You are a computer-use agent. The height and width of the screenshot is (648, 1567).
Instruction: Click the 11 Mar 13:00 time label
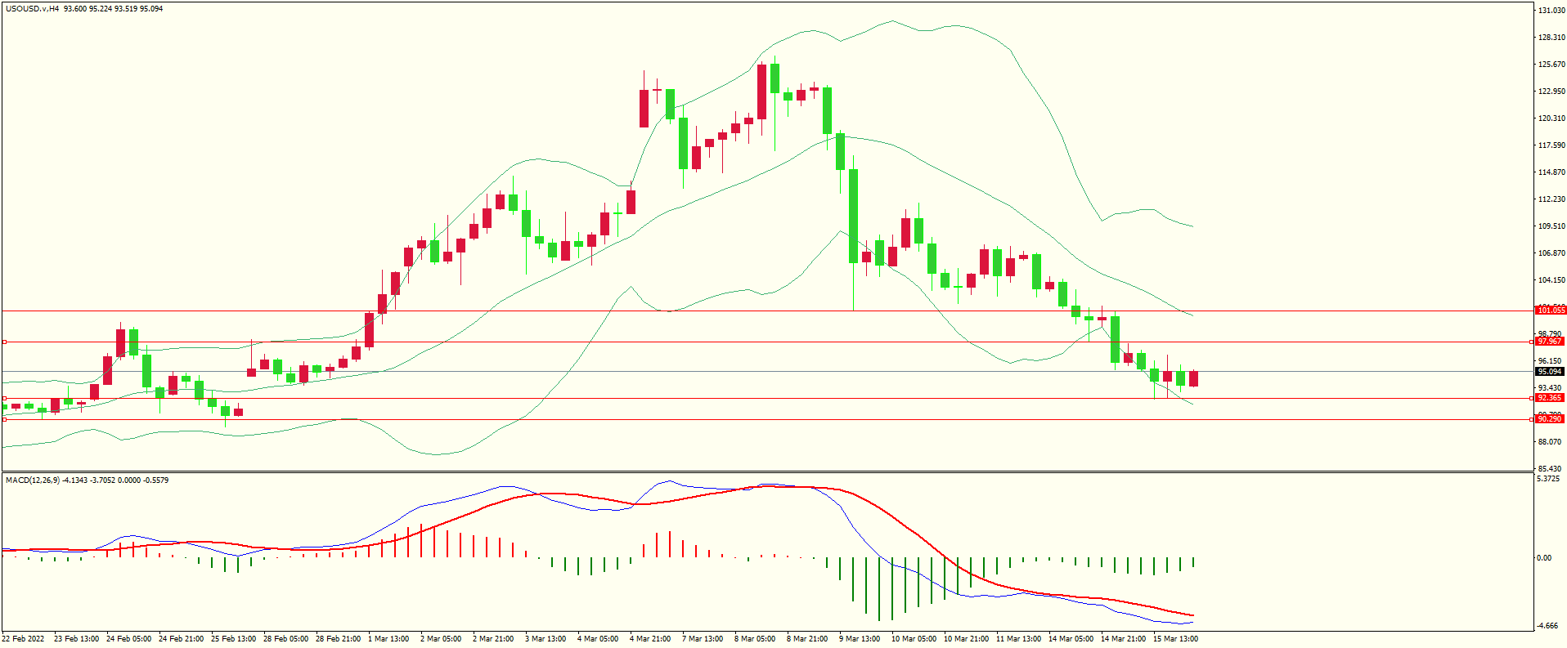1018,639
